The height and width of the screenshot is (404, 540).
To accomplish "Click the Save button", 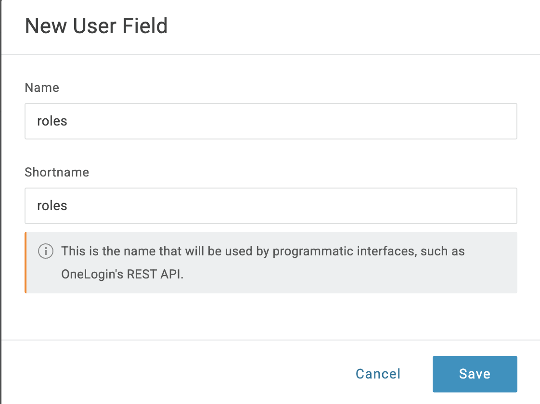I will pos(475,374).
